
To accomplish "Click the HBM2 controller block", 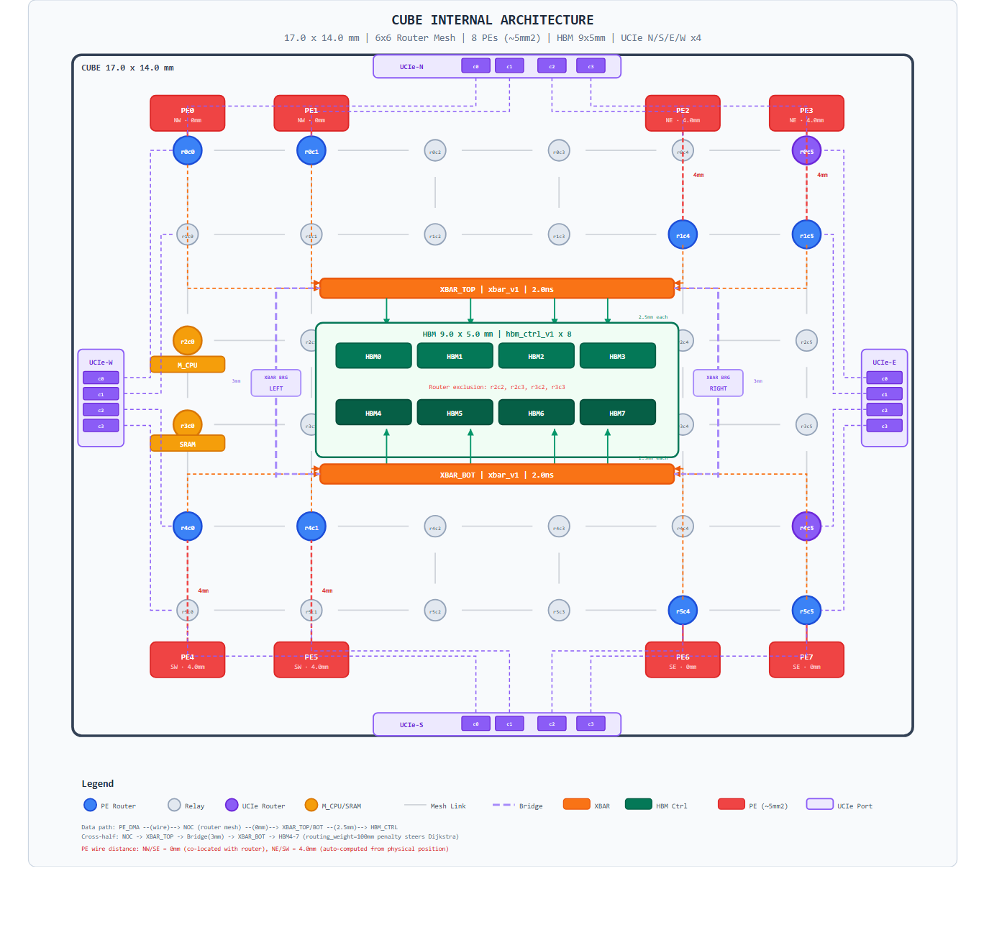I will click(536, 356).
